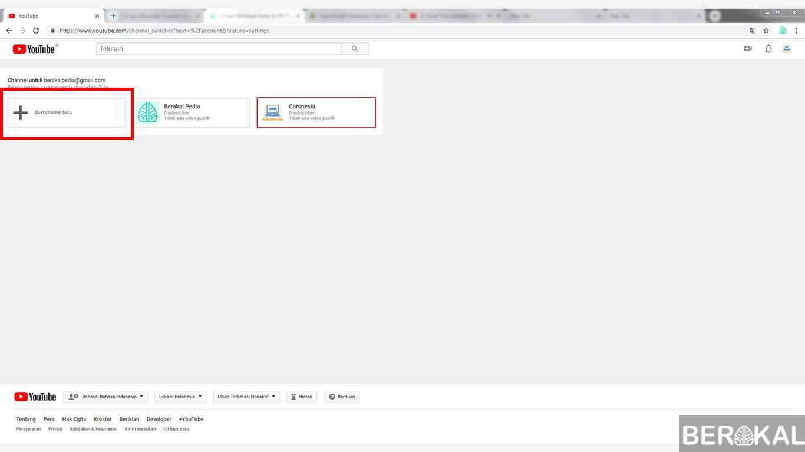The height and width of the screenshot is (452, 805).
Task: Open Bantuan via the question mark icon
Action: (331, 397)
